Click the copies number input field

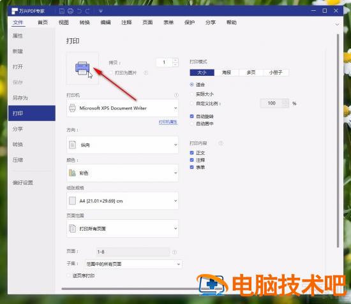pos(164,62)
